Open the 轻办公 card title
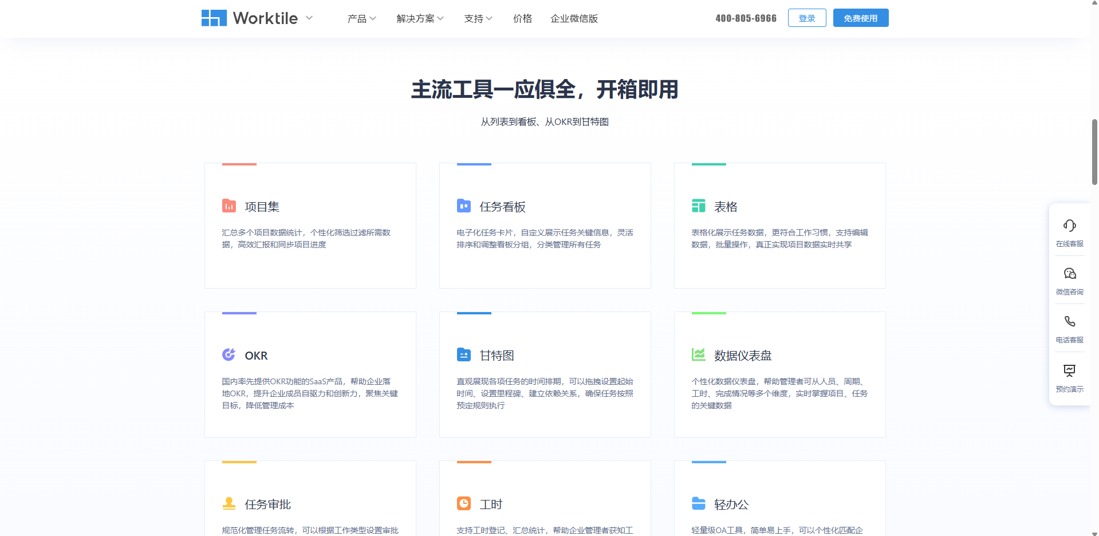The height and width of the screenshot is (536, 1099). (732, 505)
